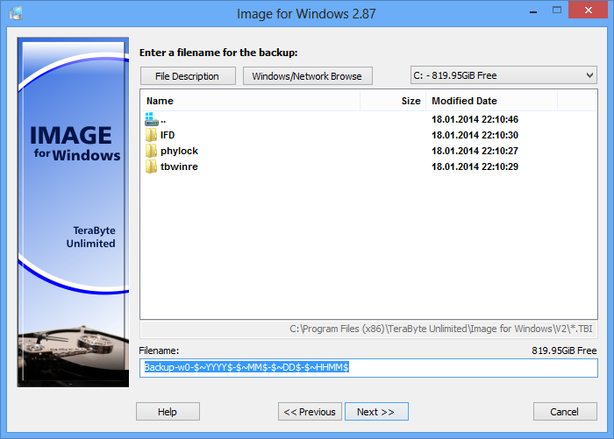Click the '..' parent directory entry
614x439 pixels.
point(163,120)
